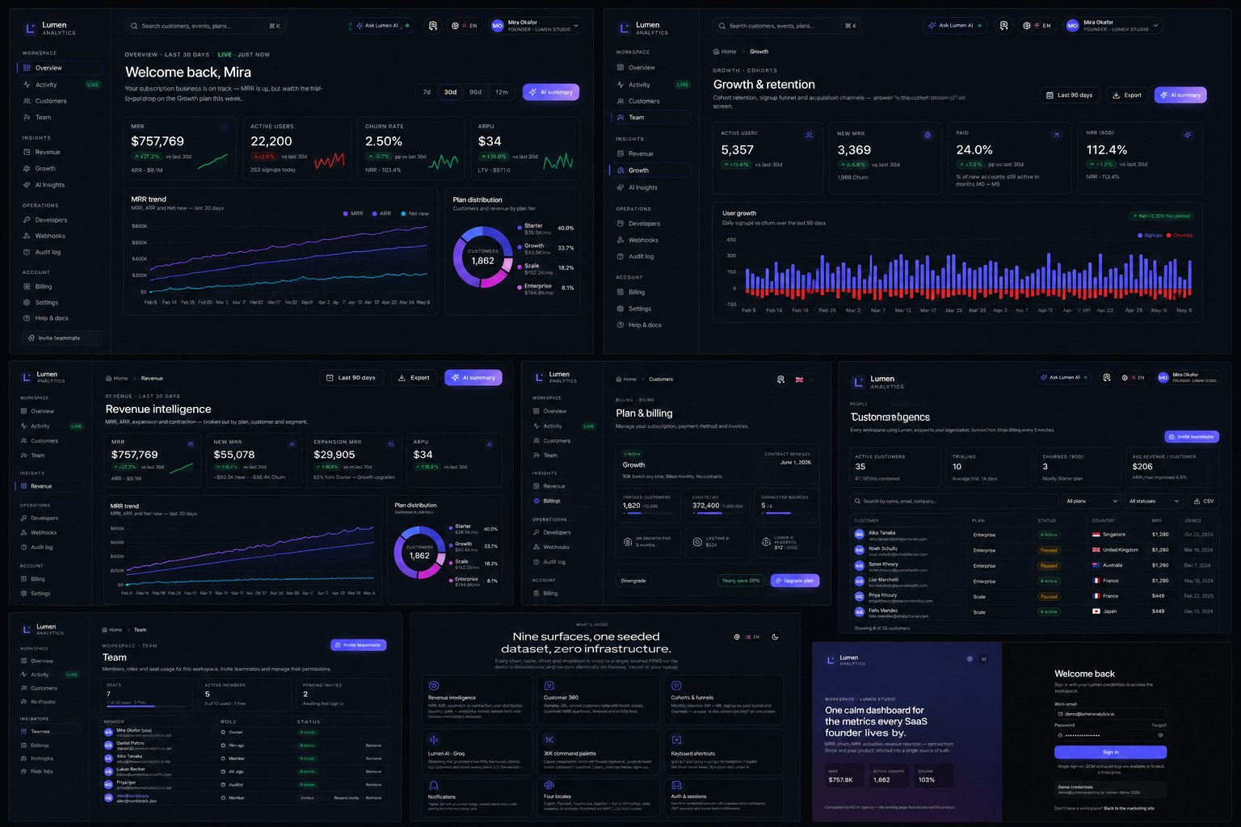Focus search field in Overview panel header

point(205,26)
